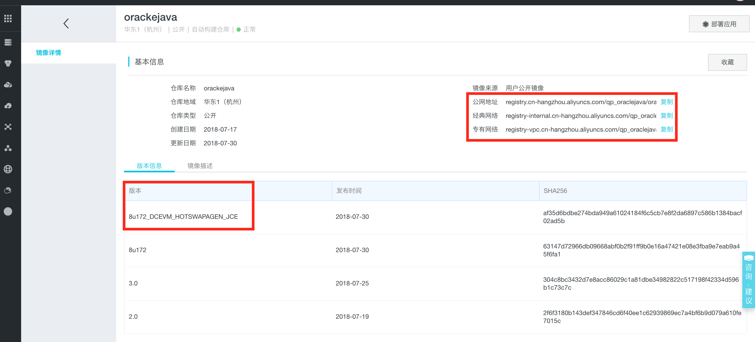Open the 咨询·建议 feedback widget
755x342 pixels.
tap(748, 280)
